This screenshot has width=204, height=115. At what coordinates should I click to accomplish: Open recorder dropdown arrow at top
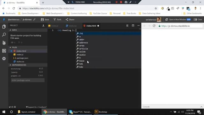[x=69, y=2]
